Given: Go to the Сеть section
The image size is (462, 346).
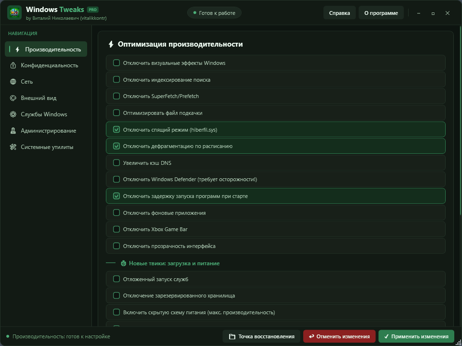Looking at the screenshot, I should pos(46,82).
